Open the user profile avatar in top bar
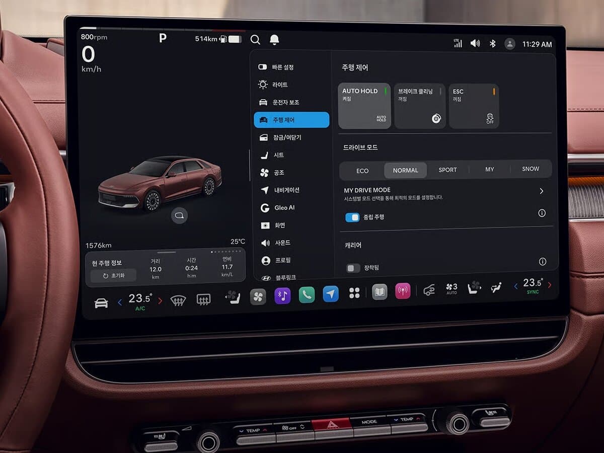 point(510,44)
